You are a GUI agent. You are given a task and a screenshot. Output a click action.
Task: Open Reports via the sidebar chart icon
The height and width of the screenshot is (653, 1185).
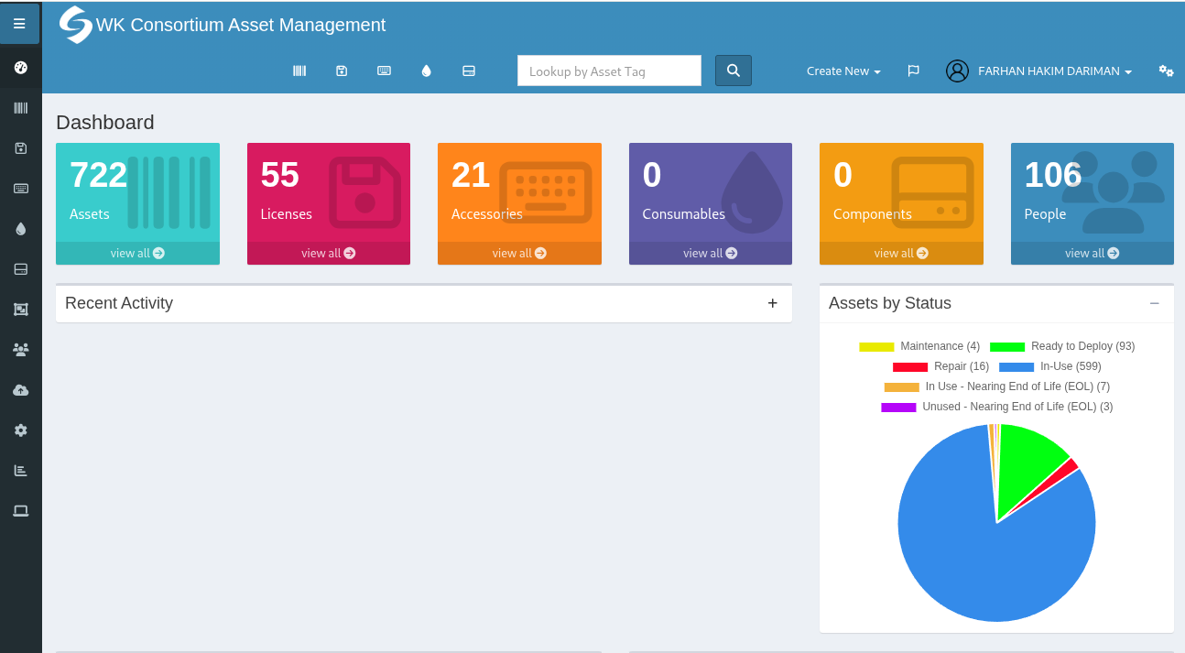(x=20, y=470)
